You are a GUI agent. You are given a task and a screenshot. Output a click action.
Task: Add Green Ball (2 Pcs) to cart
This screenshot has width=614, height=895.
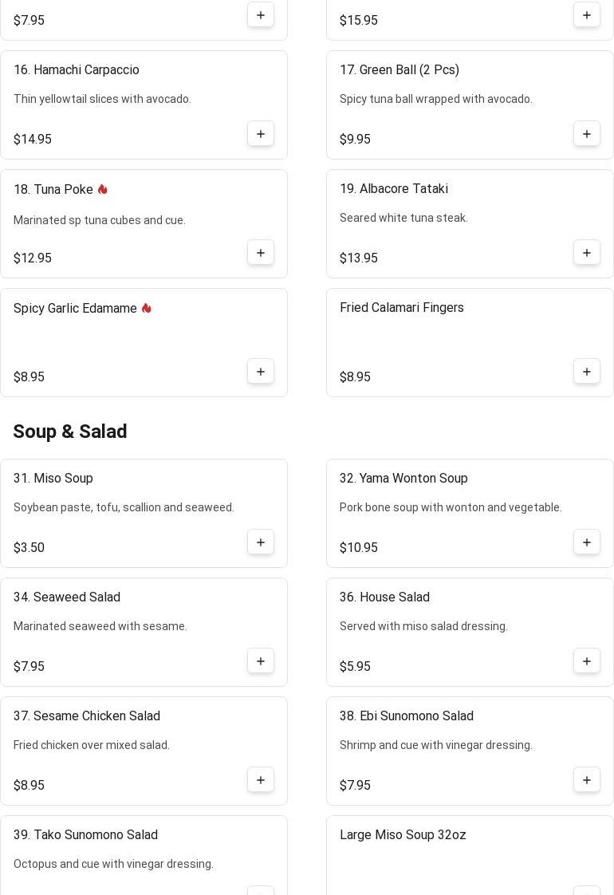tap(587, 134)
